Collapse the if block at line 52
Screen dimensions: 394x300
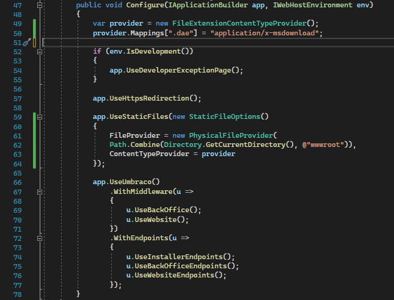click(40, 52)
